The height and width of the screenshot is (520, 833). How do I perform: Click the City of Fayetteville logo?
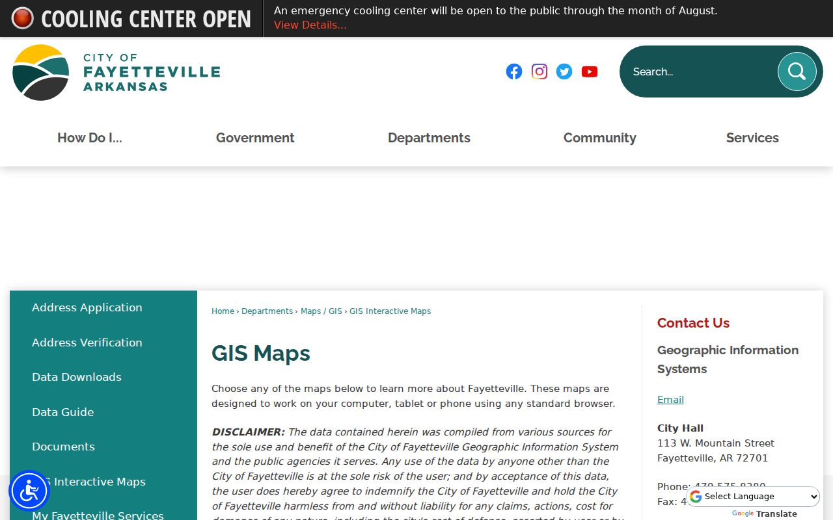tap(116, 72)
